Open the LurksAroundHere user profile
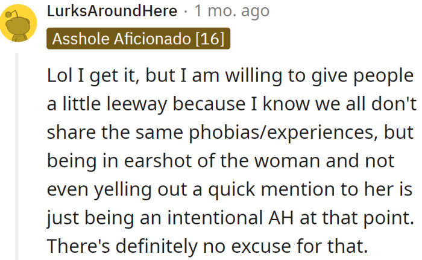Screen dimensions: 422x260 (112, 11)
